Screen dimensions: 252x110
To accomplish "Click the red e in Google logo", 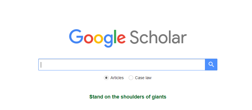I will coord(121,38).
